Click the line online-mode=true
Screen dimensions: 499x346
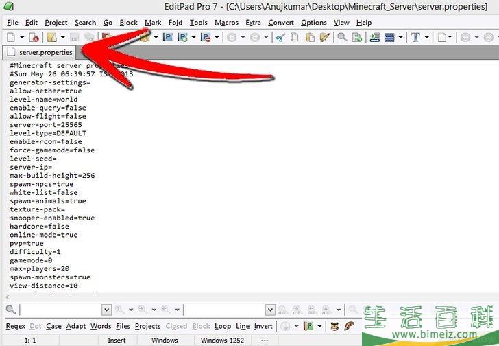pos(44,235)
